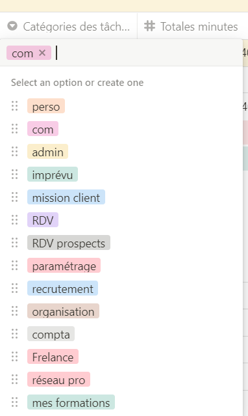Choose the mission client option
The height and width of the screenshot is (416, 248).
coord(66,197)
